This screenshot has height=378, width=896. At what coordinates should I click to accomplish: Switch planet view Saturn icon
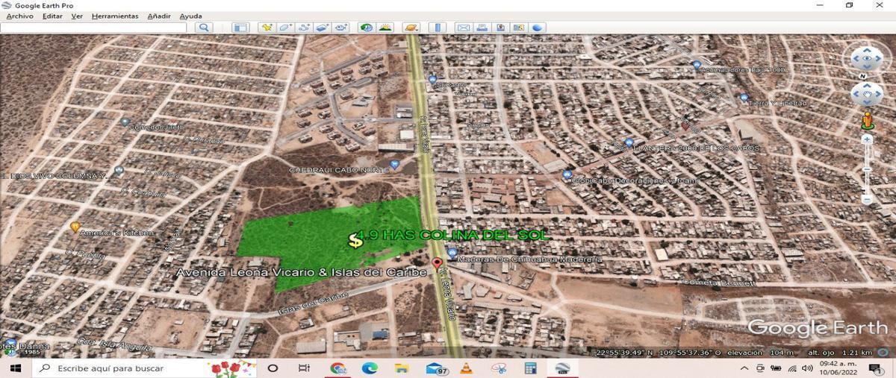coord(411,28)
